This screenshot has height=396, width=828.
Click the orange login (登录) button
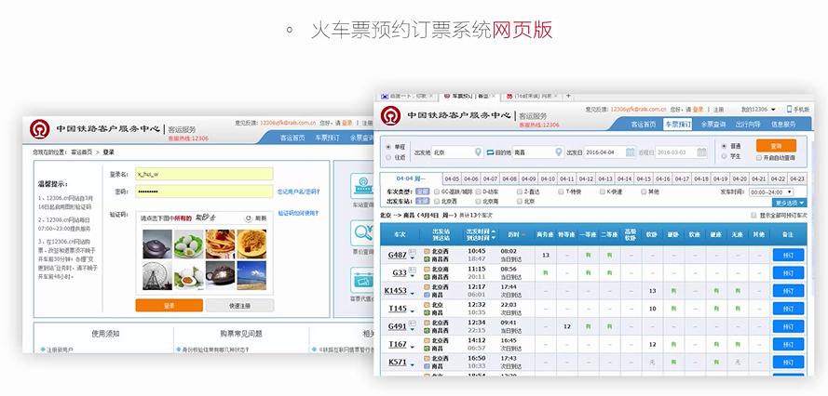[169, 305]
